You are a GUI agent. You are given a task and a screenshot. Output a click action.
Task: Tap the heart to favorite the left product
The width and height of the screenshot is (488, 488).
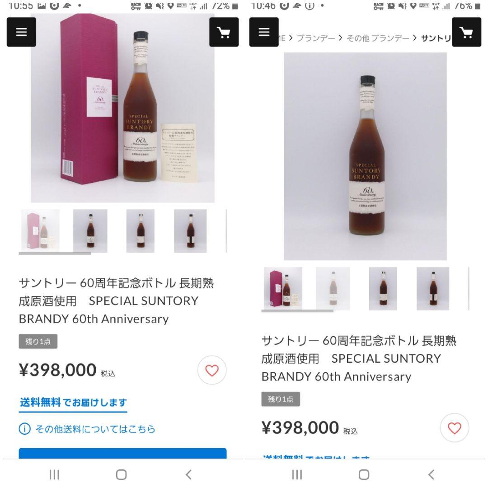coord(211,370)
